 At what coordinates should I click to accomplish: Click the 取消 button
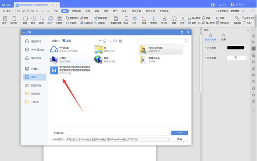(x=179, y=139)
